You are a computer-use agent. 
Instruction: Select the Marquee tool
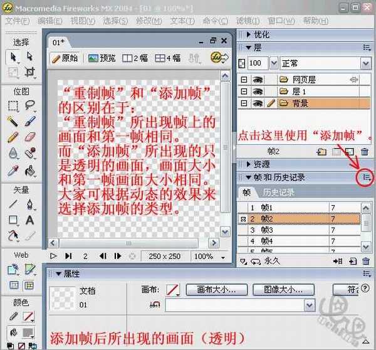coord(13,105)
